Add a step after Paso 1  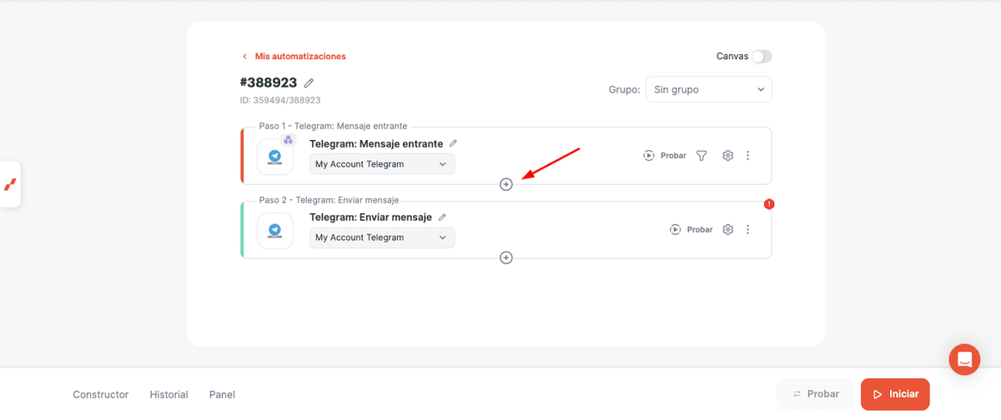click(506, 184)
